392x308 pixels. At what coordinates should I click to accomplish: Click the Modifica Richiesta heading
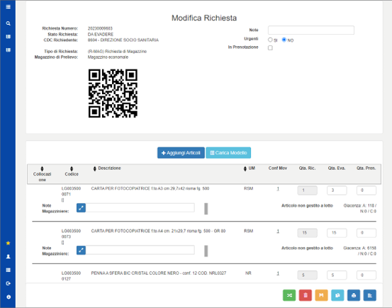[x=204, y=18]
